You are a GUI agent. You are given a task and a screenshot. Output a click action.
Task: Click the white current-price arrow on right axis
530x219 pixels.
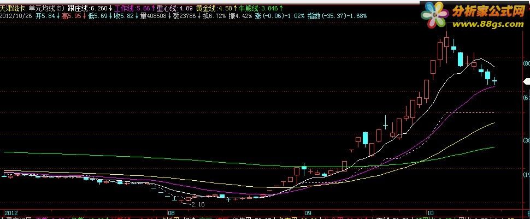click(x=526, y=81)
